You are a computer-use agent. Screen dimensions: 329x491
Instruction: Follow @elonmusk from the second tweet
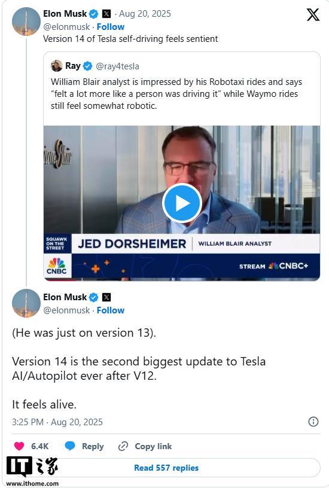110,310
